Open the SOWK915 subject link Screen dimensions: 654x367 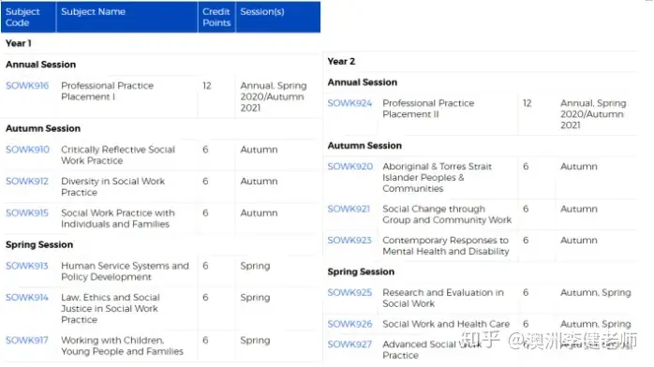click(27, 213)
